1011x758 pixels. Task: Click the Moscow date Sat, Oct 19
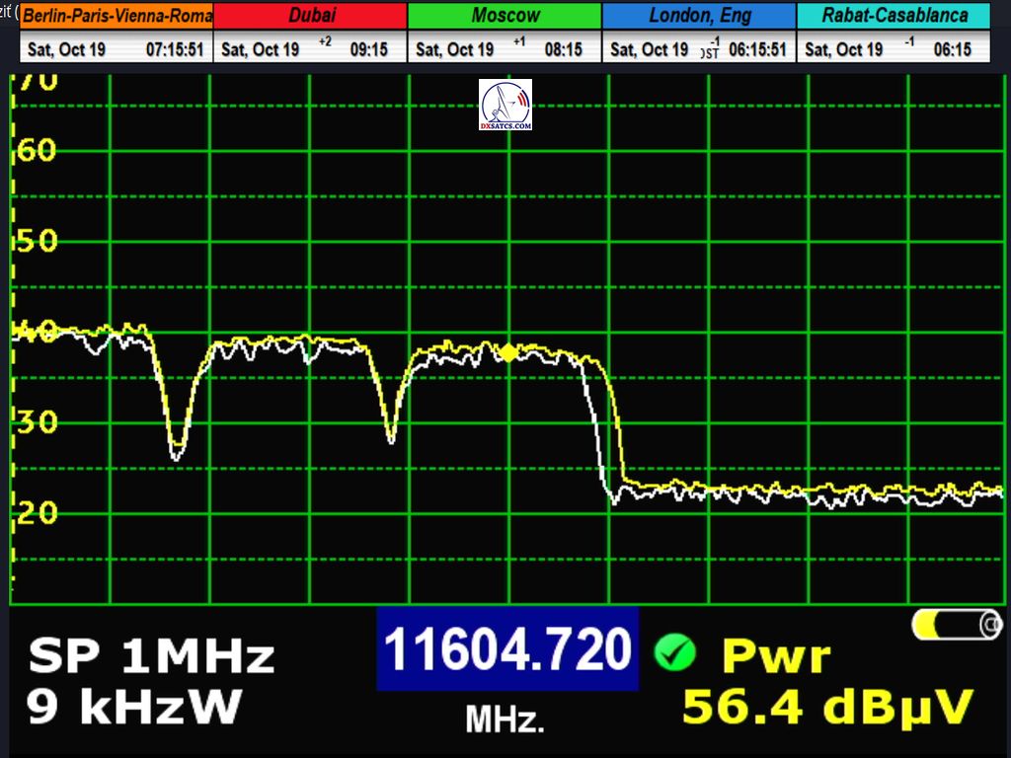click(455, 49)
